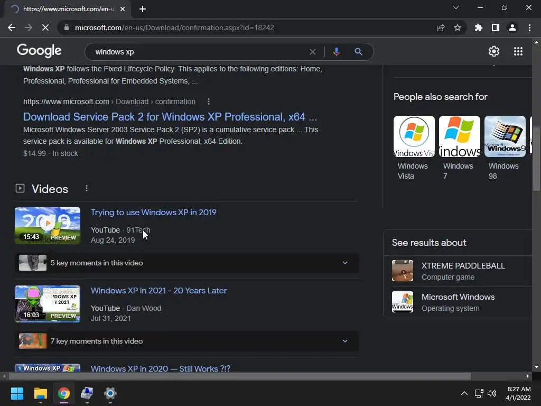Show hidden system tray icons
The width and height of the screenshot is (541, 406).
tap(464, 393)
